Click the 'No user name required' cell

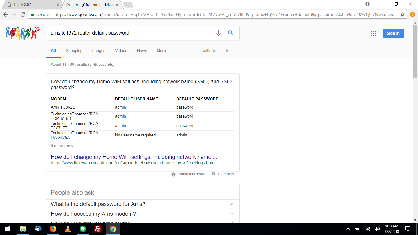[135, 135]
